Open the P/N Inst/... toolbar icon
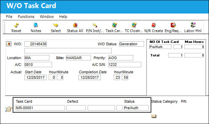This screenshot has height=124, width=209. click(95, 27)
